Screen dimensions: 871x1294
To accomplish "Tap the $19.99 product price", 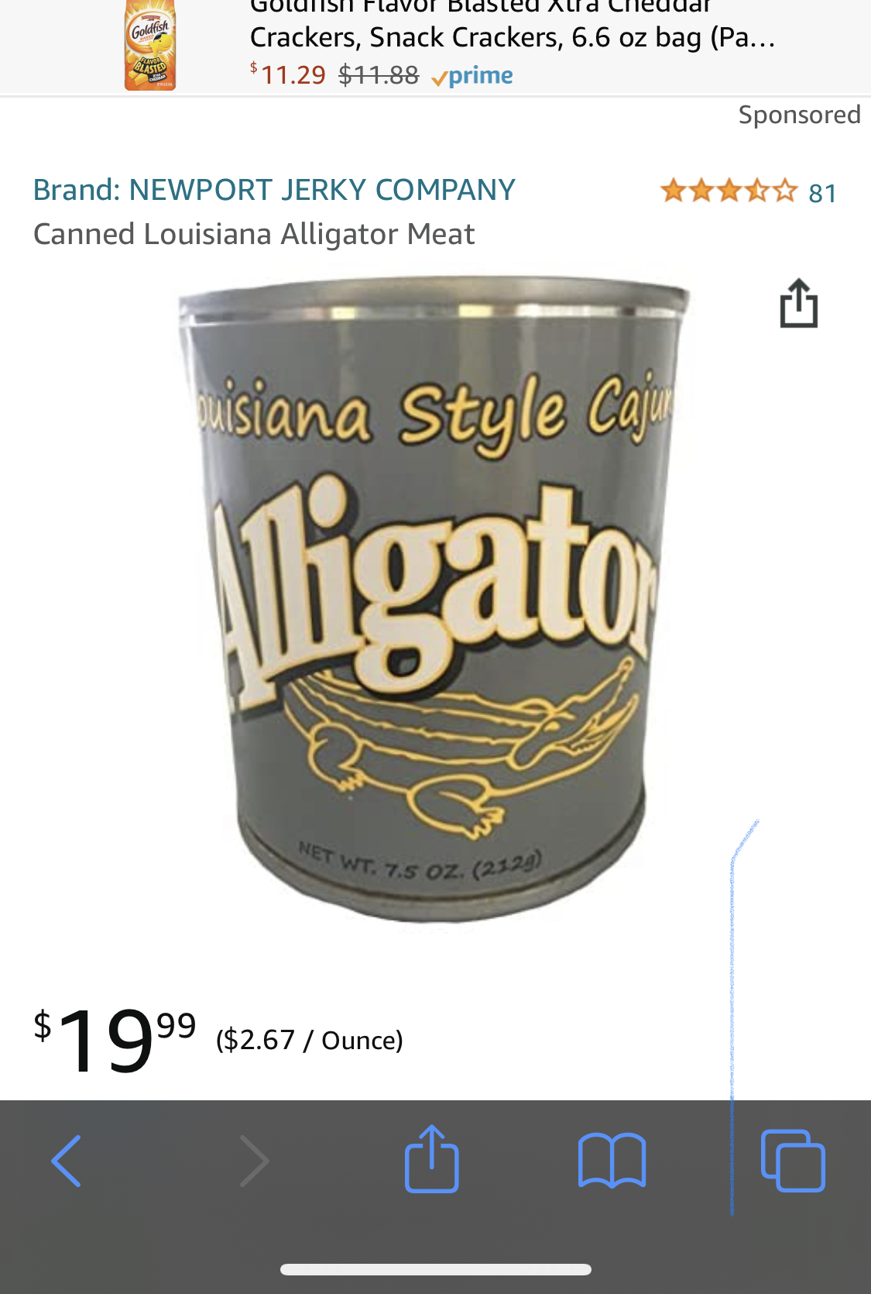I will (x=115, y=1040).
